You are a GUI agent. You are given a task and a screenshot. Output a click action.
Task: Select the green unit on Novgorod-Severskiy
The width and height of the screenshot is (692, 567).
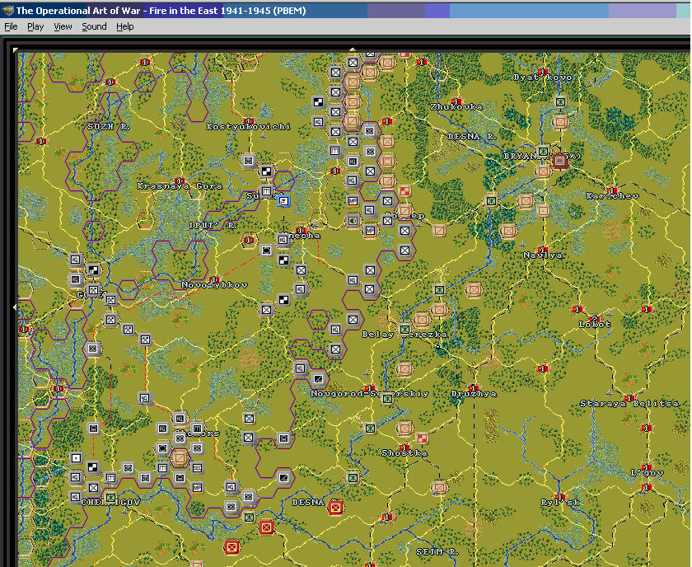(x=387, y=399)
